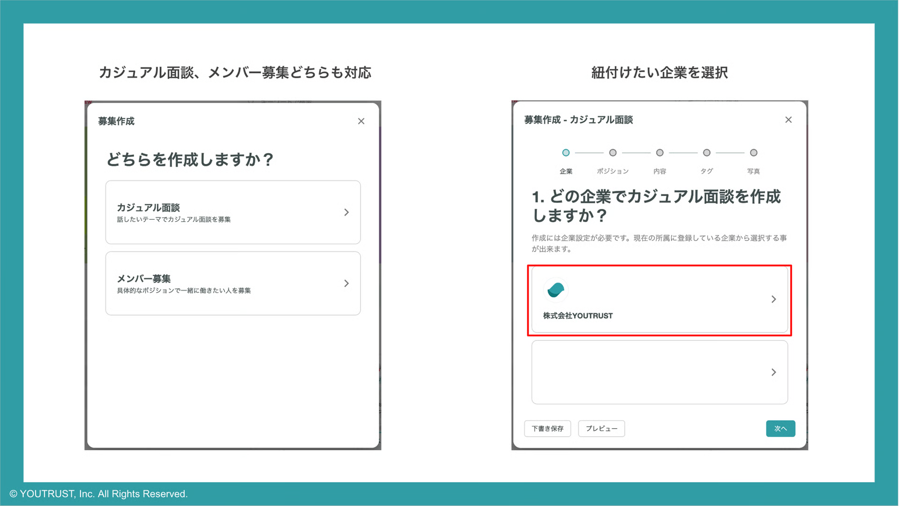The image size is (899, 506).
Task: Click the 写真 step circle icon
Action: [x=754, y=152]
